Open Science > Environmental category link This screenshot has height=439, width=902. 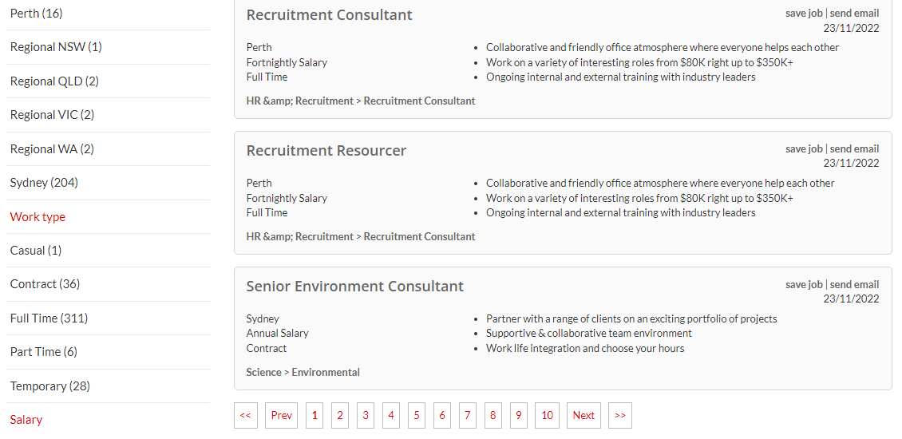pos(303,372)
